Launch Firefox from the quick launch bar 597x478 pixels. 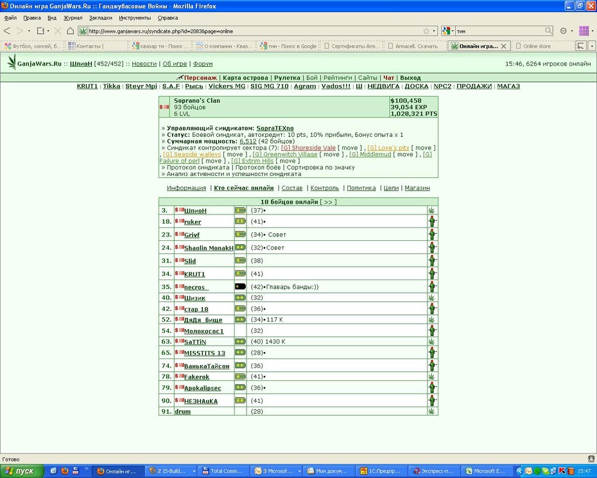tap(65, 471)
